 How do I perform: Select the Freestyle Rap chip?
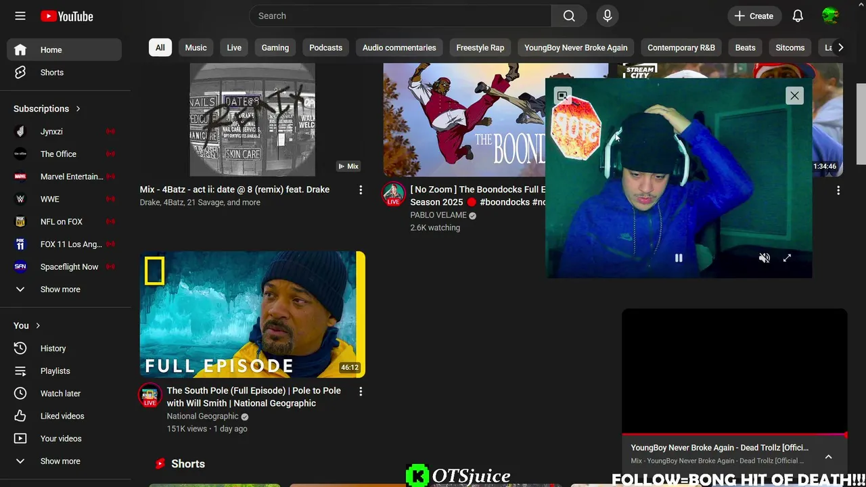point(480,47)
